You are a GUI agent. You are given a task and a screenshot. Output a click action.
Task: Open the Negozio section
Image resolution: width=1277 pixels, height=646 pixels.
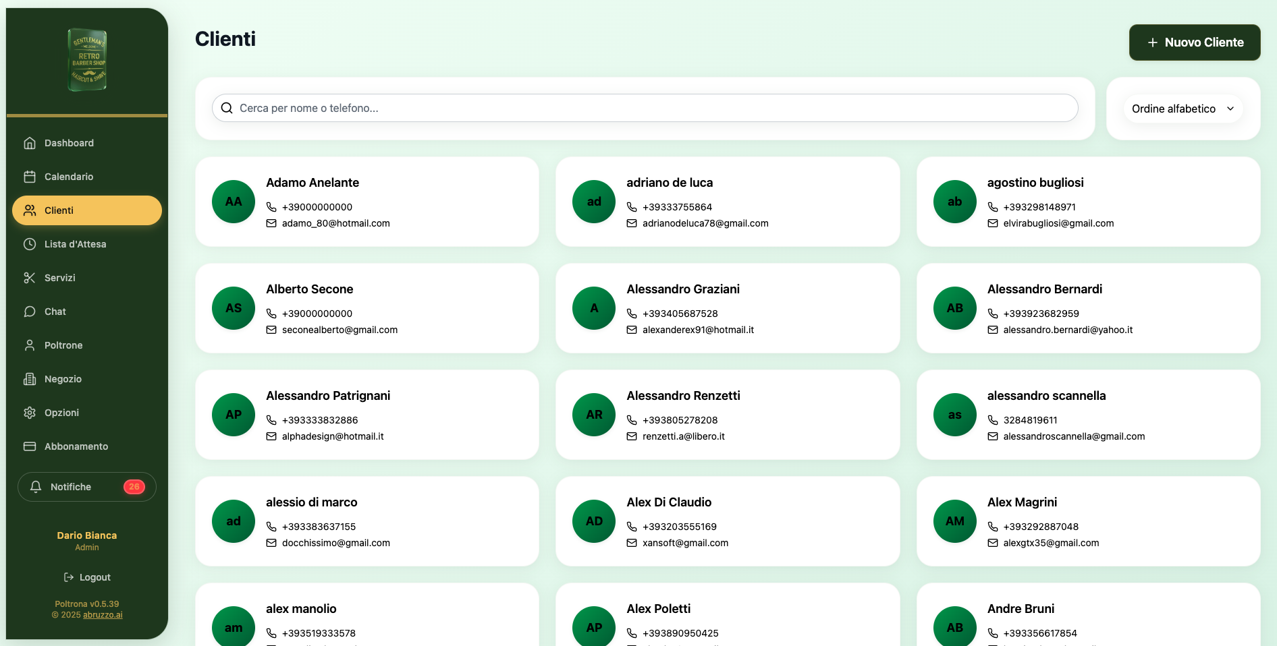coord(63,378)
